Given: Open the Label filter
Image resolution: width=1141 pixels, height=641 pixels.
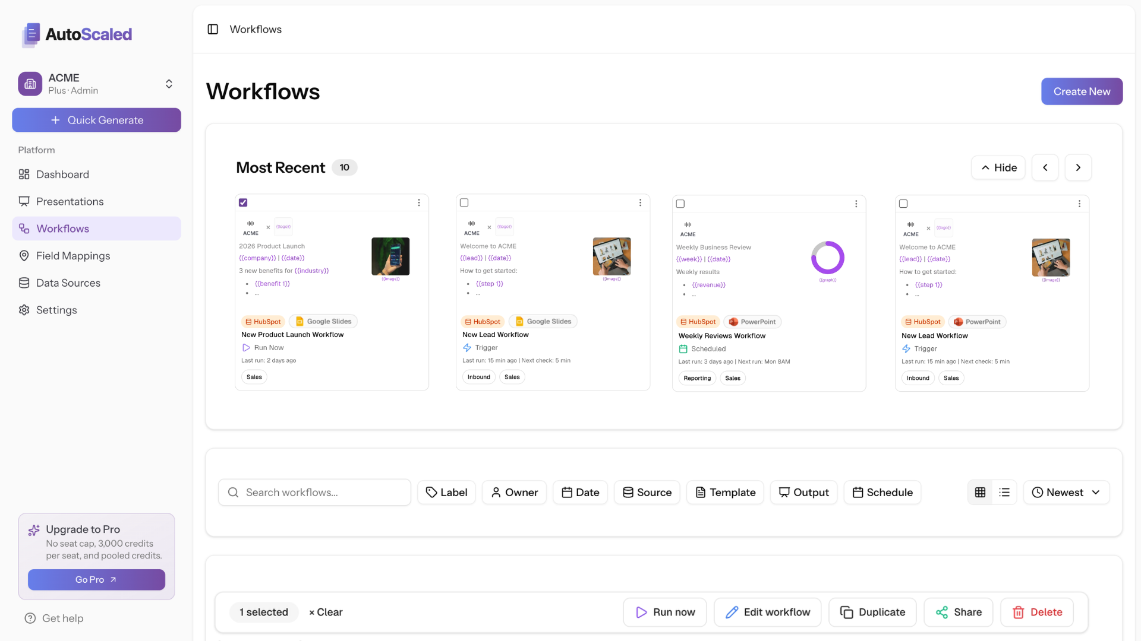Looking at the screenshot, I should tap(446, 493).
